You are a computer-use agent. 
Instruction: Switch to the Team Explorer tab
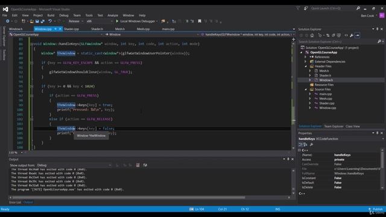tap(334, 127)
